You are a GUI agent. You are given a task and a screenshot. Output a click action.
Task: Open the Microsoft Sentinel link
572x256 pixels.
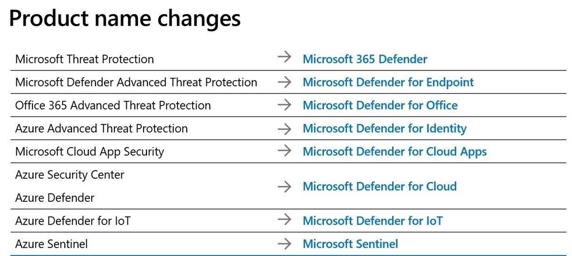point(350,244)
